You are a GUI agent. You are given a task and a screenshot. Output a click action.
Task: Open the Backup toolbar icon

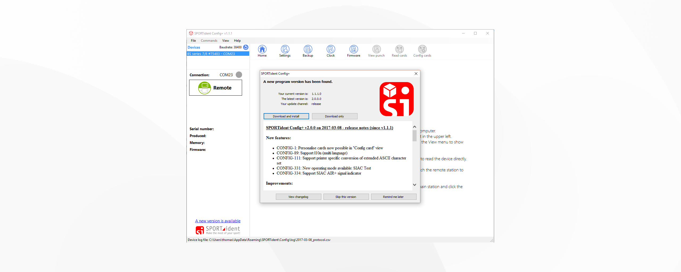308,51
